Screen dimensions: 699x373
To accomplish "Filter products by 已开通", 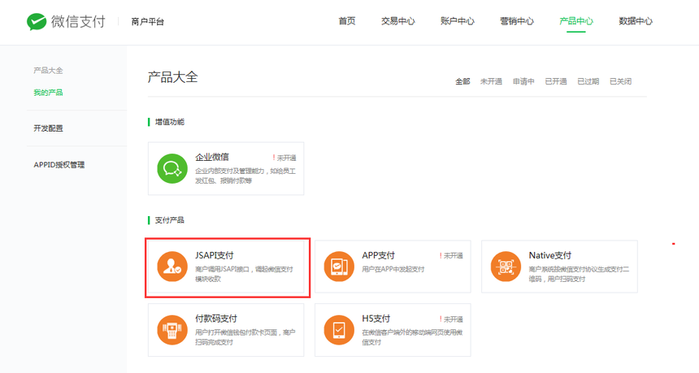I will click(x=555, y=81).
